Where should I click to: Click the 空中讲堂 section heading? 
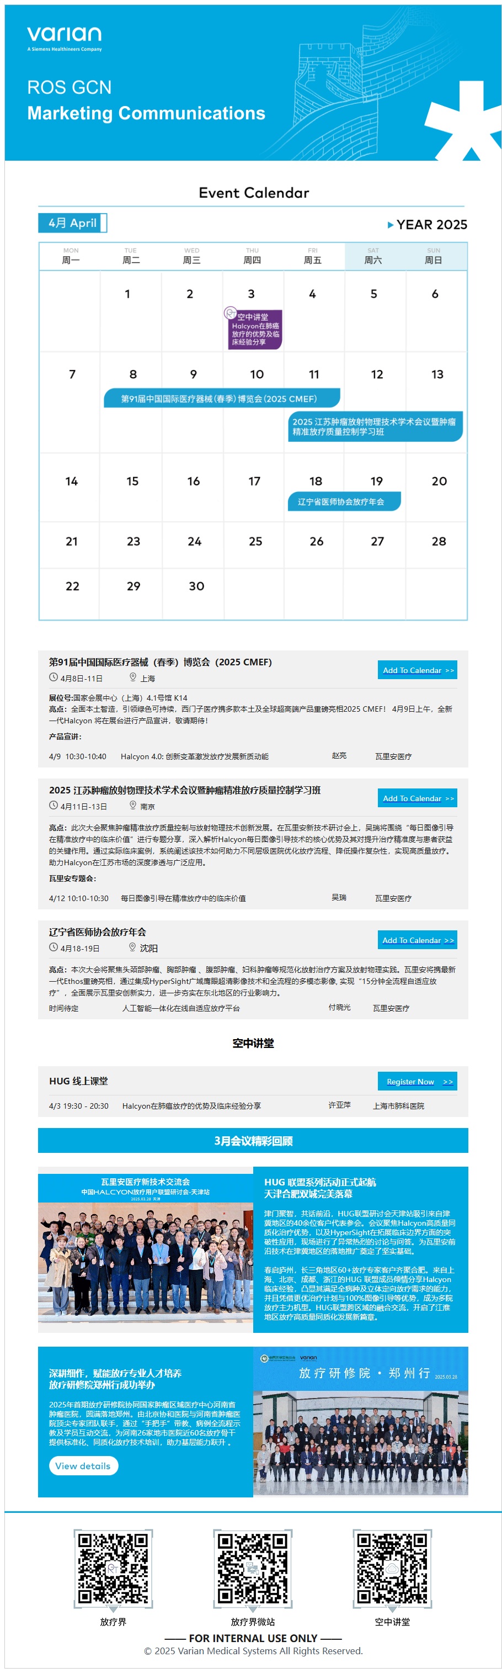point(253,1043)
